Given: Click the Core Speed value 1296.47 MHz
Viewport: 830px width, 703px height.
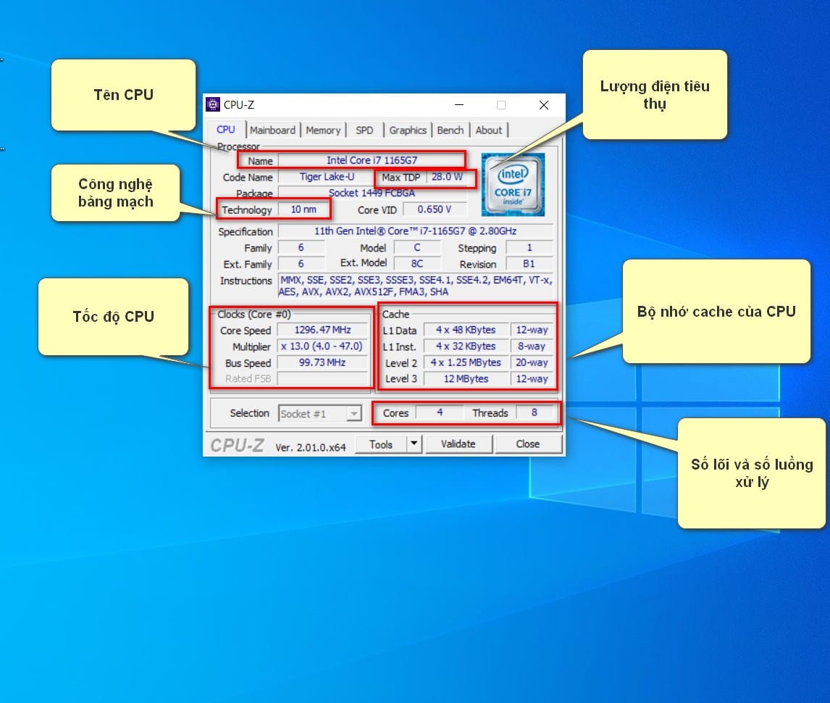Looking at the screenshot, I should coord(322,330).
